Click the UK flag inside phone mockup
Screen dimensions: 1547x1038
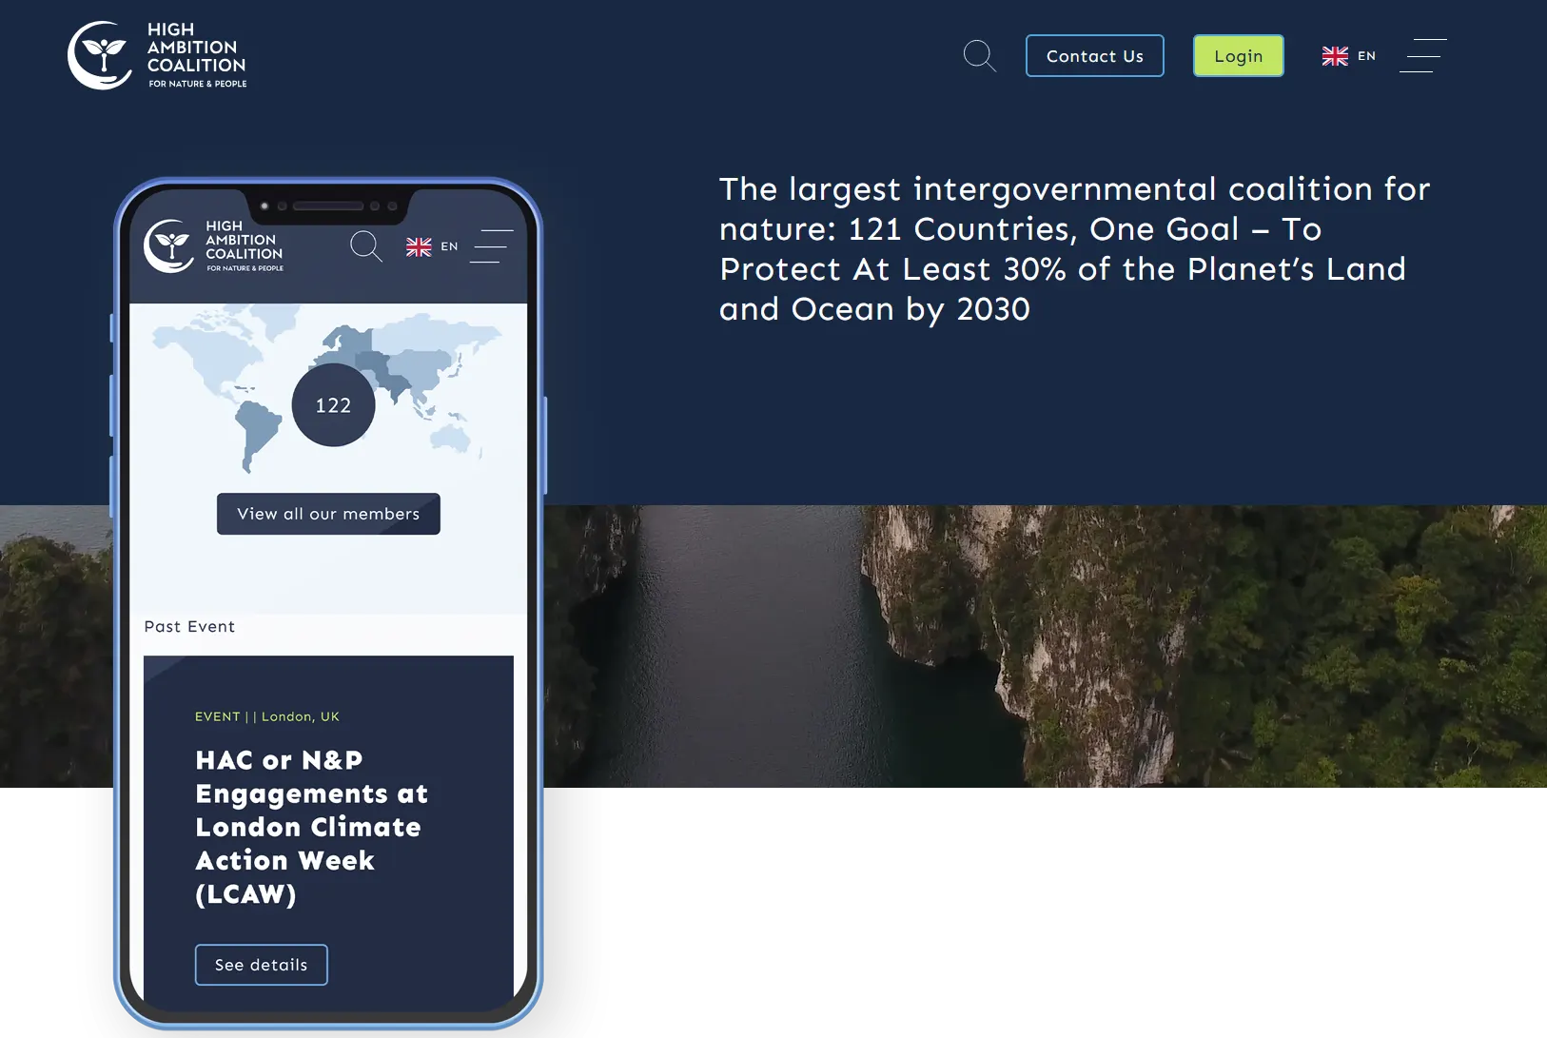point(419,246)
